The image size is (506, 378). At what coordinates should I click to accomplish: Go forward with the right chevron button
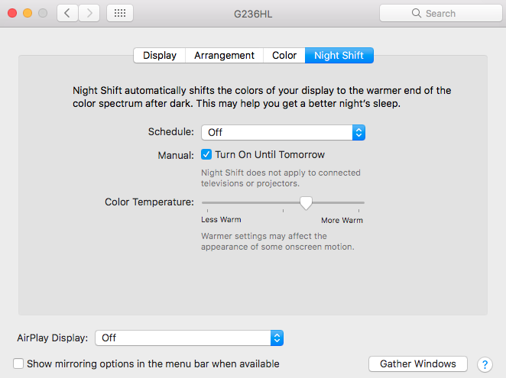(89, 13)
